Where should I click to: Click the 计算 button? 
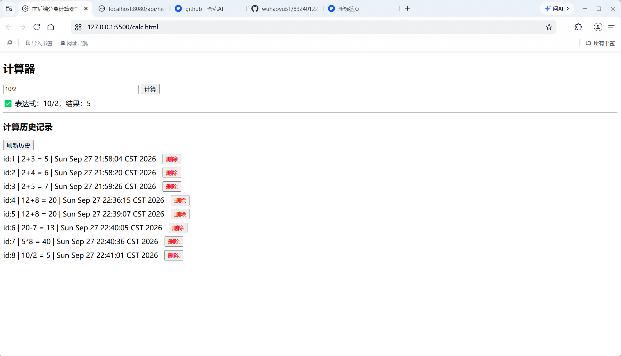(x=150, y=89)
